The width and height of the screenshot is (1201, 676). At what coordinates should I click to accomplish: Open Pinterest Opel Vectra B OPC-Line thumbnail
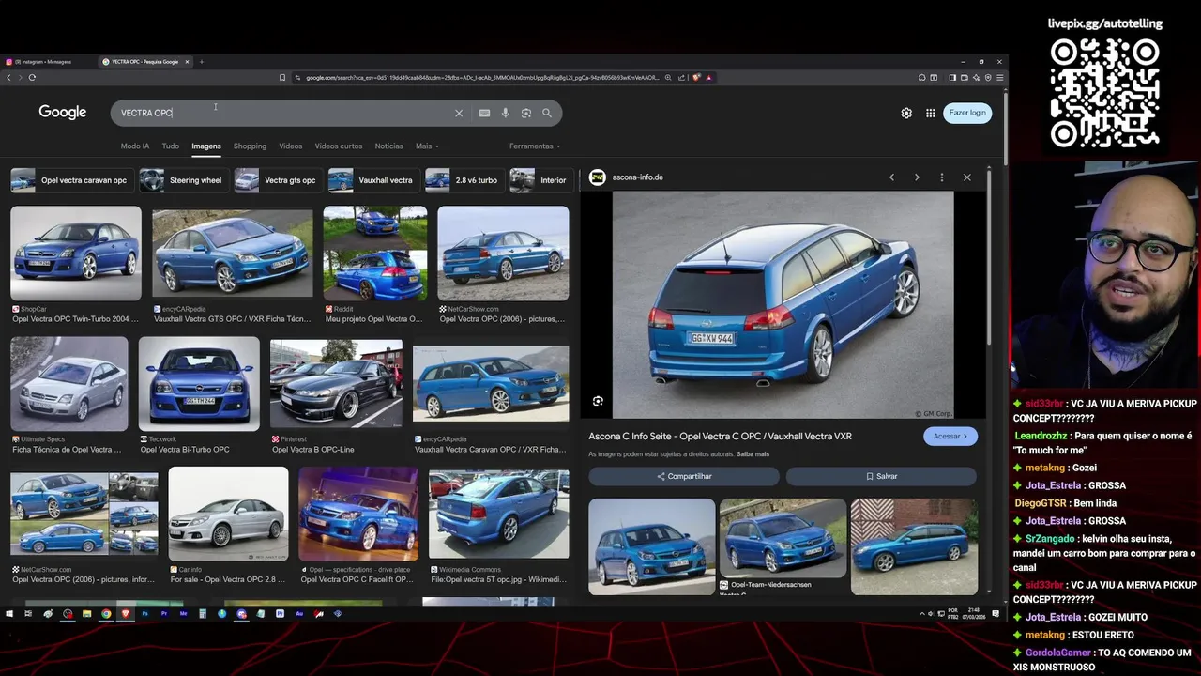336,384
